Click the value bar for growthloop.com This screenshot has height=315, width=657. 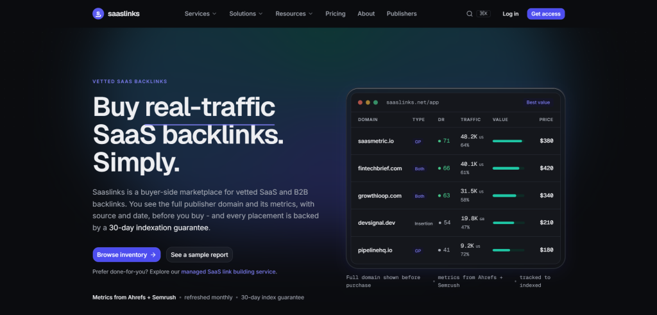pos(508,196)
